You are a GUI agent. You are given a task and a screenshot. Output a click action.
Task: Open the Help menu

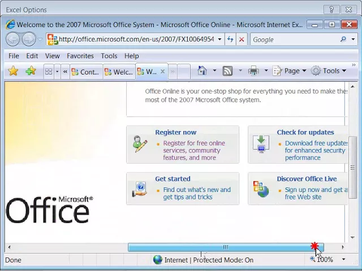[x=132, y=56]
